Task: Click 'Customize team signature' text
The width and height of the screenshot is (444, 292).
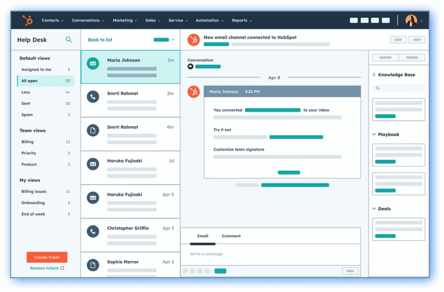Action: coord(239,149)
